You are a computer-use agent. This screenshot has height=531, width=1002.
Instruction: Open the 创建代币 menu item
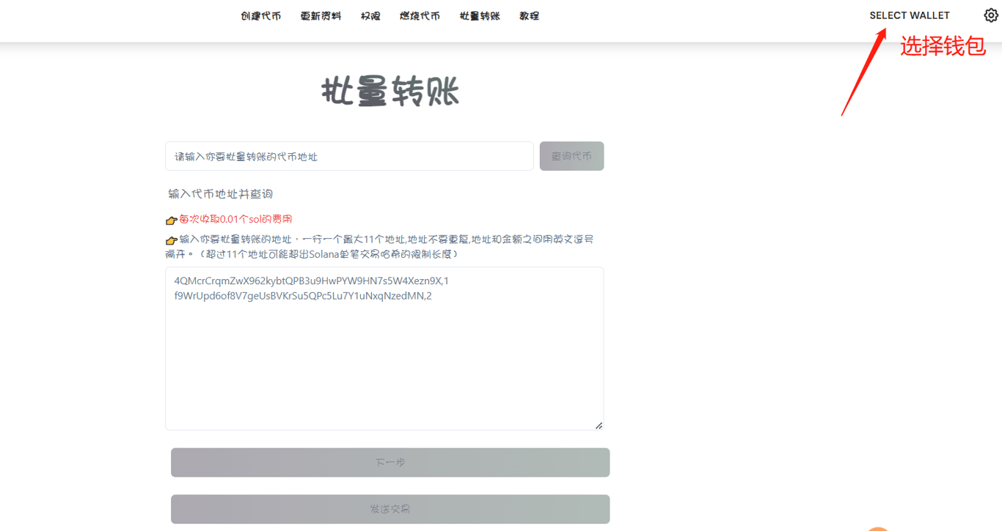[x=260, y=15]
